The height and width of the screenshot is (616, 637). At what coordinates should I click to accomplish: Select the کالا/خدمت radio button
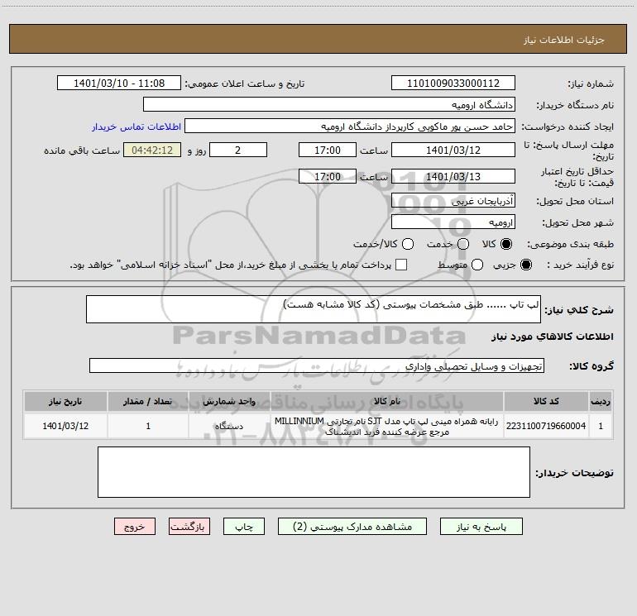point(408,244)
